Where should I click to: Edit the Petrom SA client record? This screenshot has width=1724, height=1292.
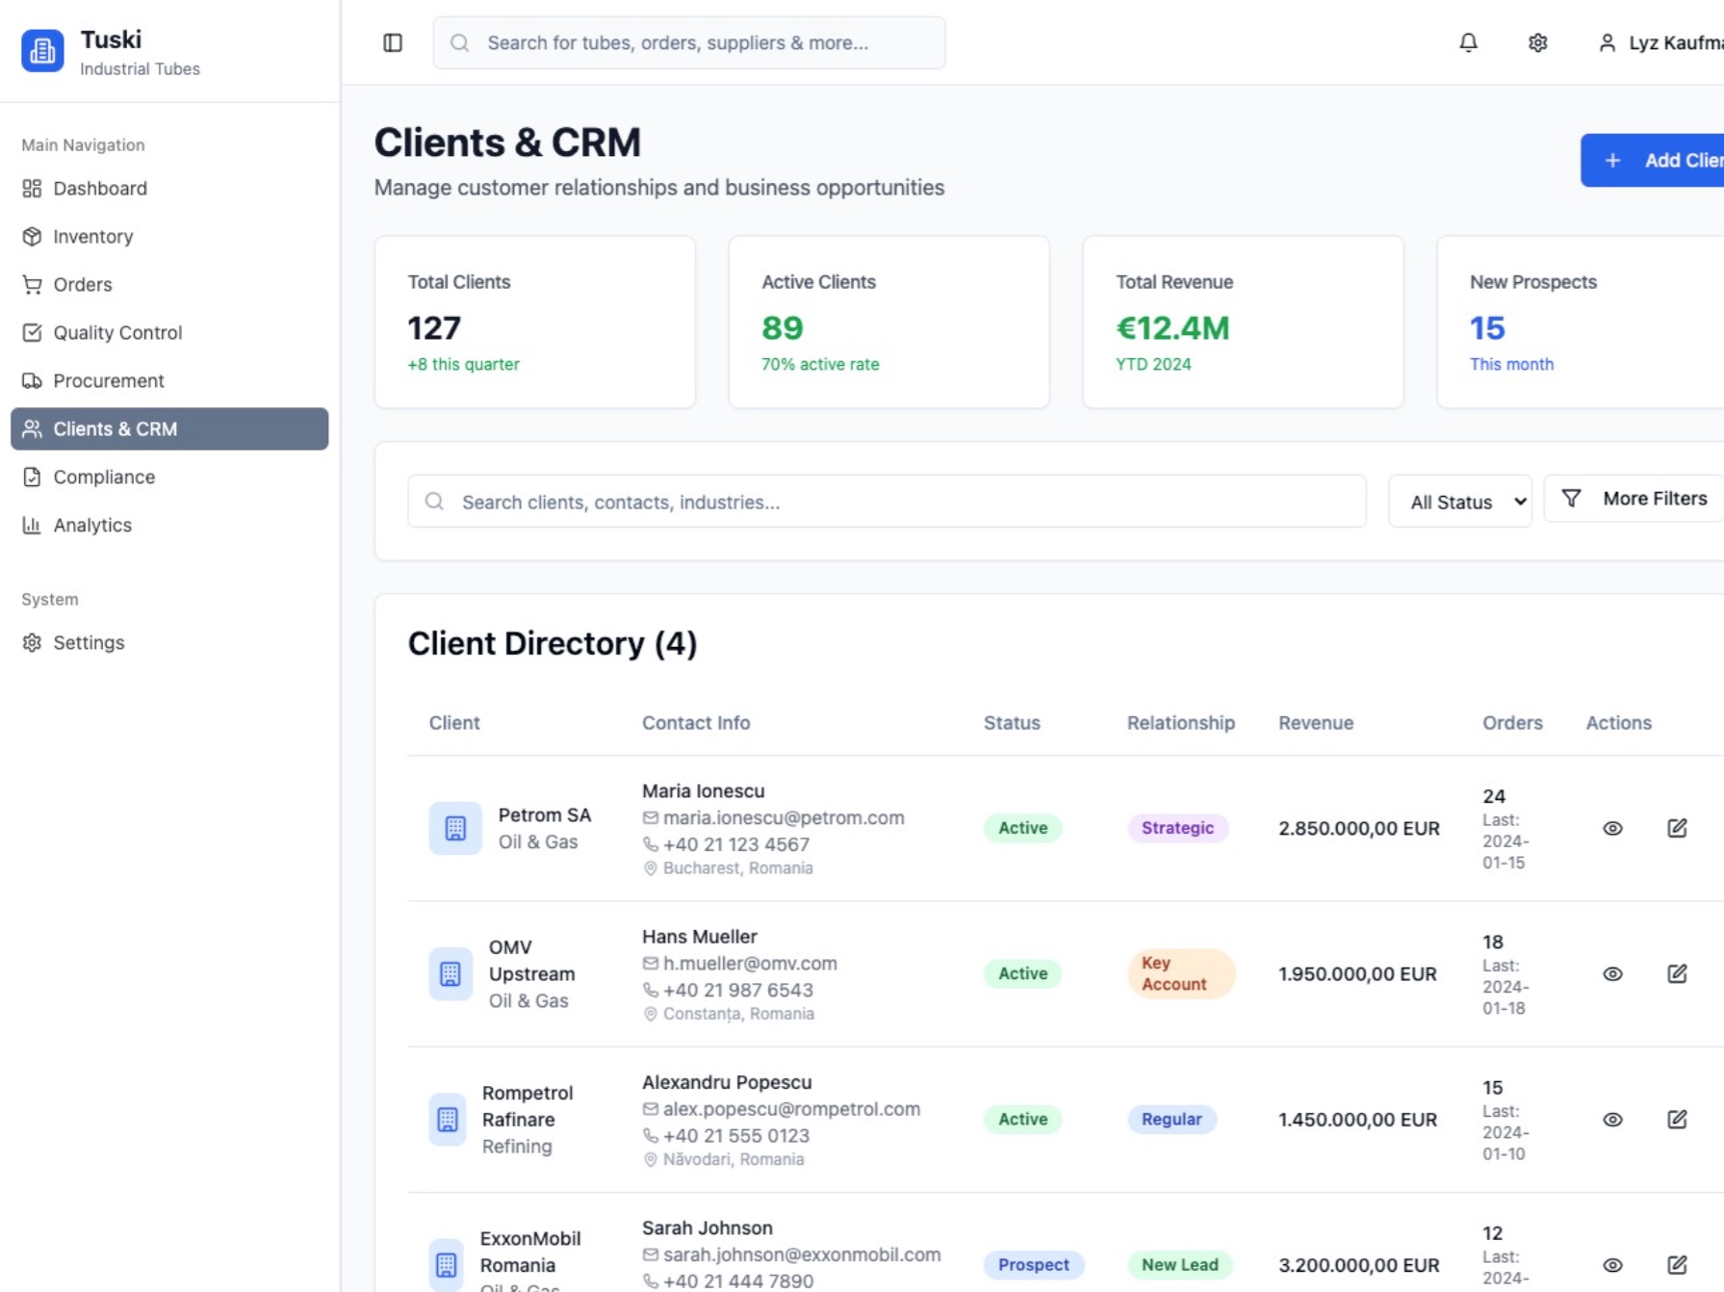1677,828
